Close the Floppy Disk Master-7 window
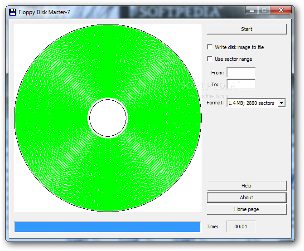 pyautogui.click(x=281, y=10)
